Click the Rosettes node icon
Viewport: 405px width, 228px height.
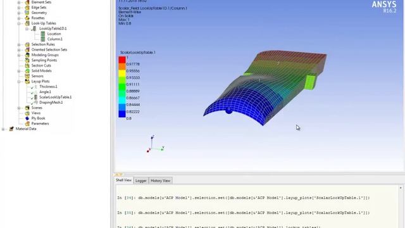[x=27, y=18]
